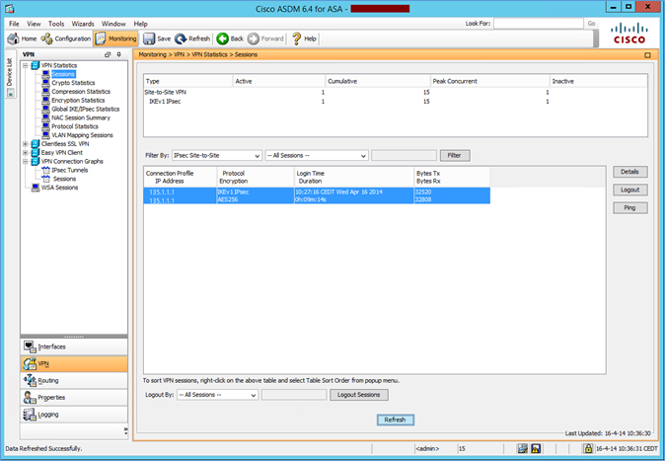Open the Properties navigation section
Image resolution: width=665 pixels, height=461 pixels.
click(x=74, y=398)
